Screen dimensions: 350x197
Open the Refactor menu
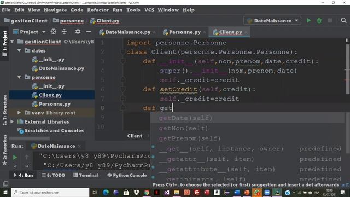pos(98,10)
